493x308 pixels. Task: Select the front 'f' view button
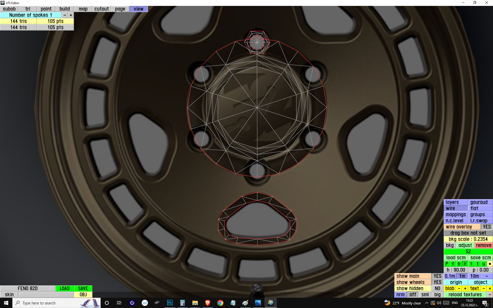(453, 264)
